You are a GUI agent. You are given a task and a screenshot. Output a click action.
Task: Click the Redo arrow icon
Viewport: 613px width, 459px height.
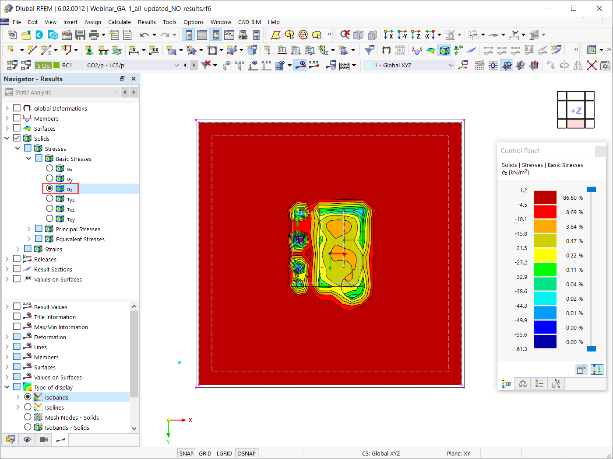(x=165, y=35)
